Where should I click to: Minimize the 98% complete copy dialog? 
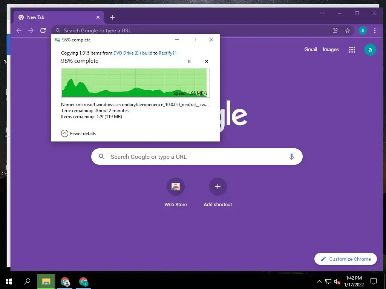(x=177, y=40)
